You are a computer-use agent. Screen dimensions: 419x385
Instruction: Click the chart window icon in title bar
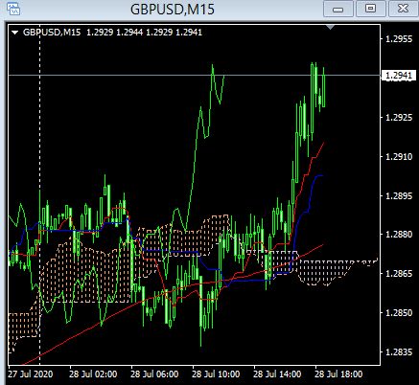click(x=13, y=9)
